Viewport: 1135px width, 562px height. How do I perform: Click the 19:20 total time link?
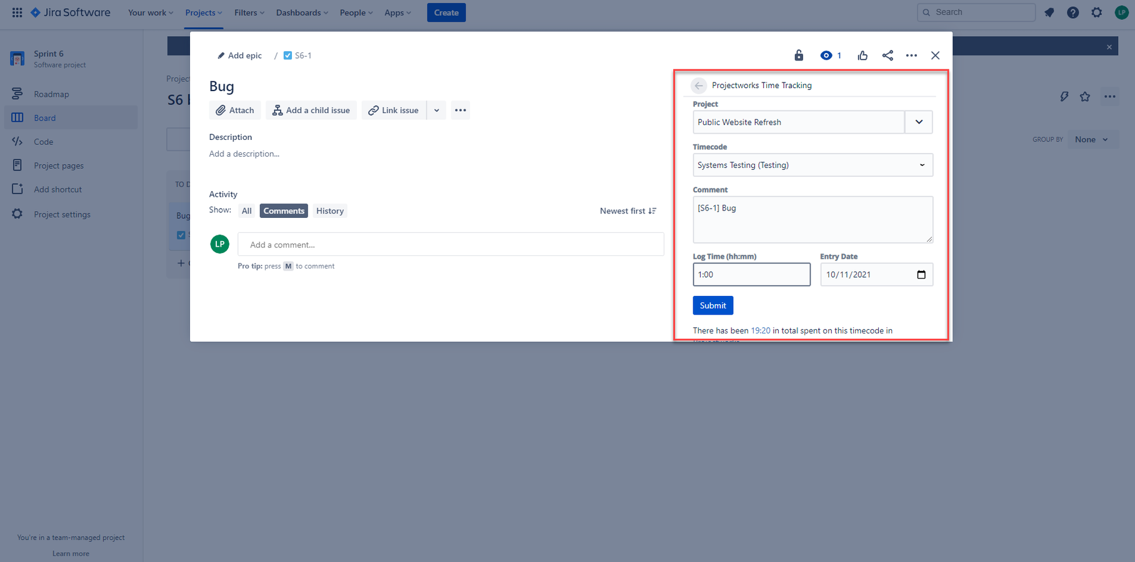pos(761,331)
